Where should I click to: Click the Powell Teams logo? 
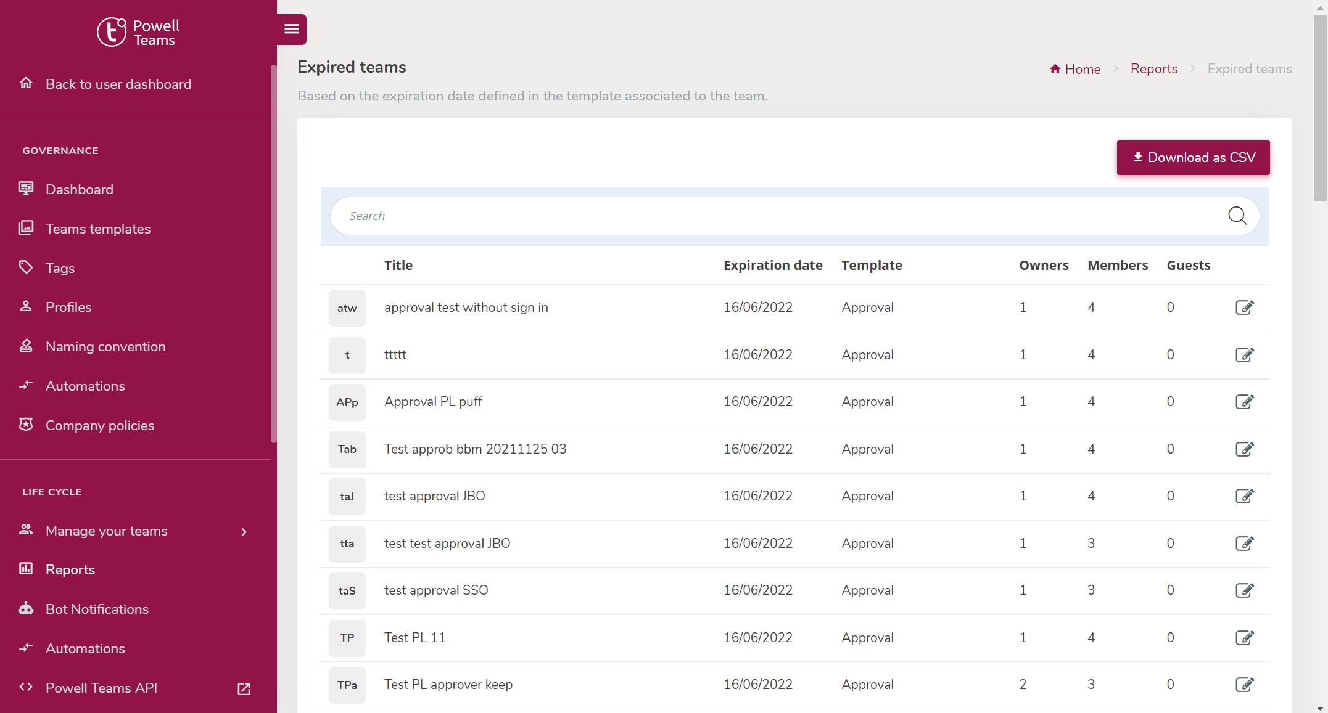(x=138, y=32)
